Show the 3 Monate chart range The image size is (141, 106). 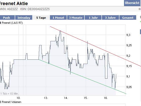click(x=76, y=17)
